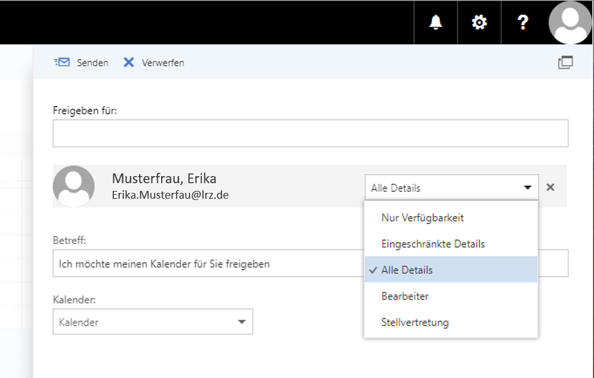Remove Erika Musterfrau with the X icon
594x378 pixels.
(x=550, y=187)
